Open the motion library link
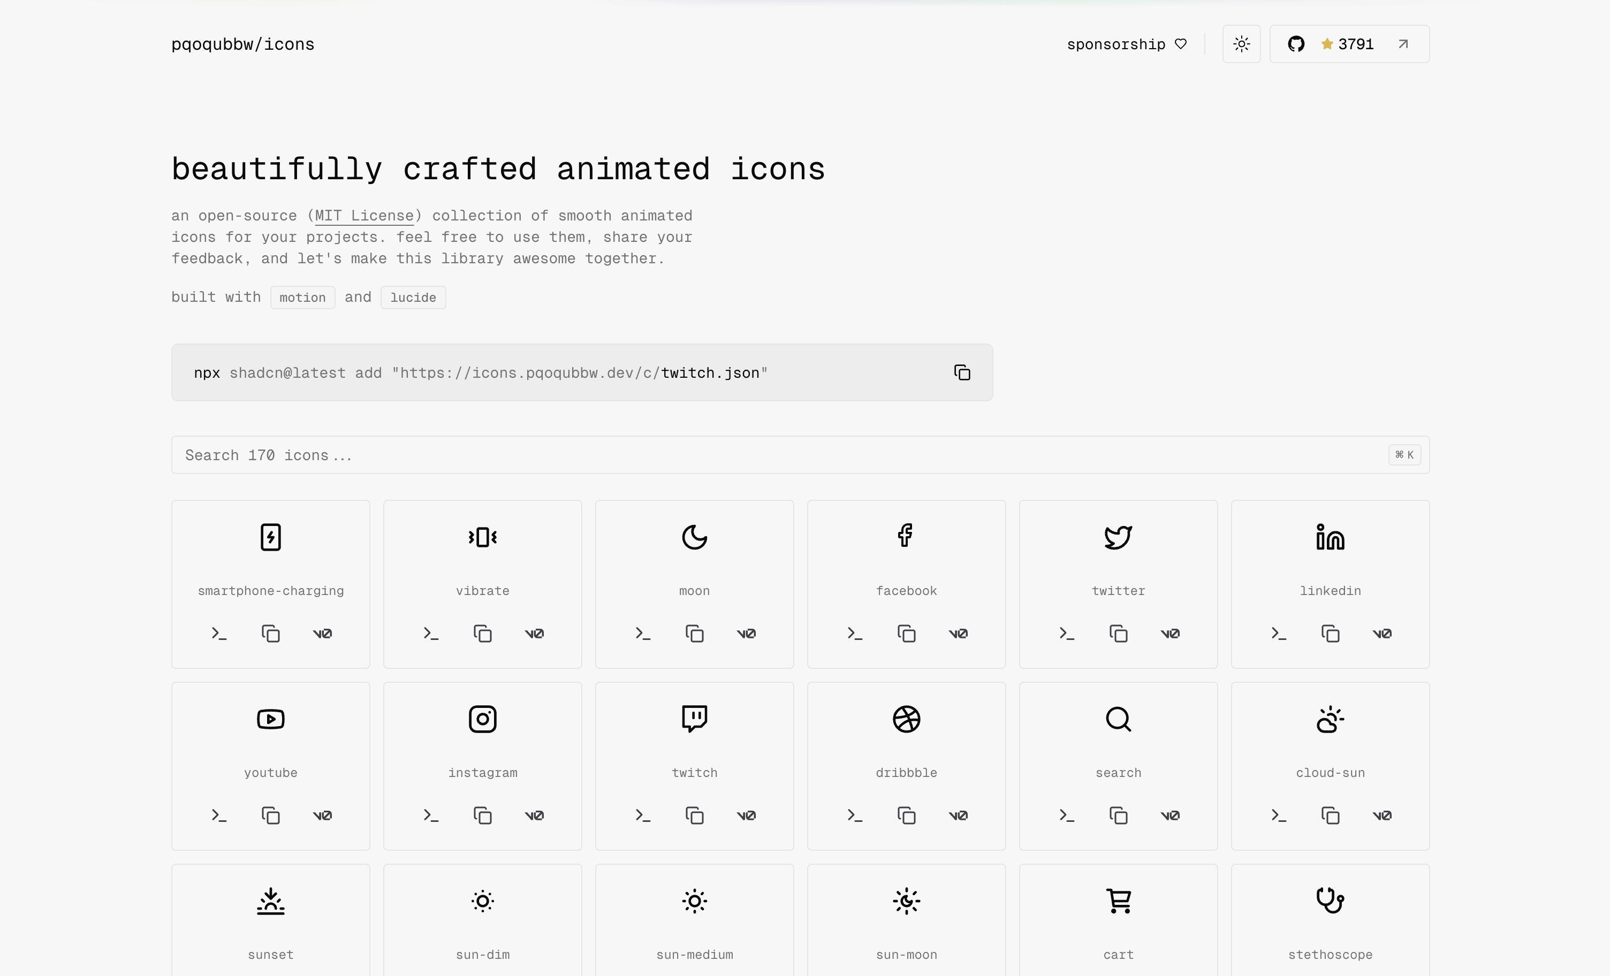 coord(302,298)
